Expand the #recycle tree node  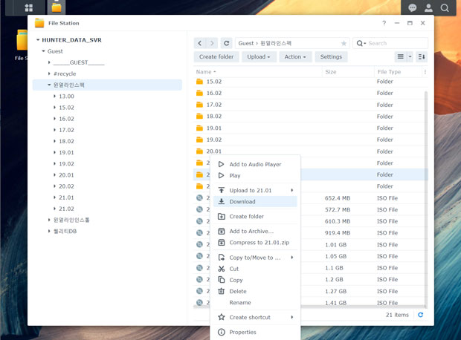(x=49, y=73)
